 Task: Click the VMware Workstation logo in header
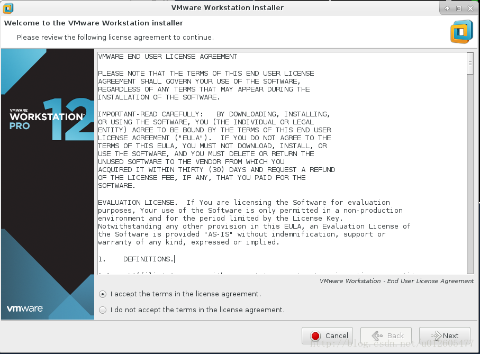click(x=461, y=32)
